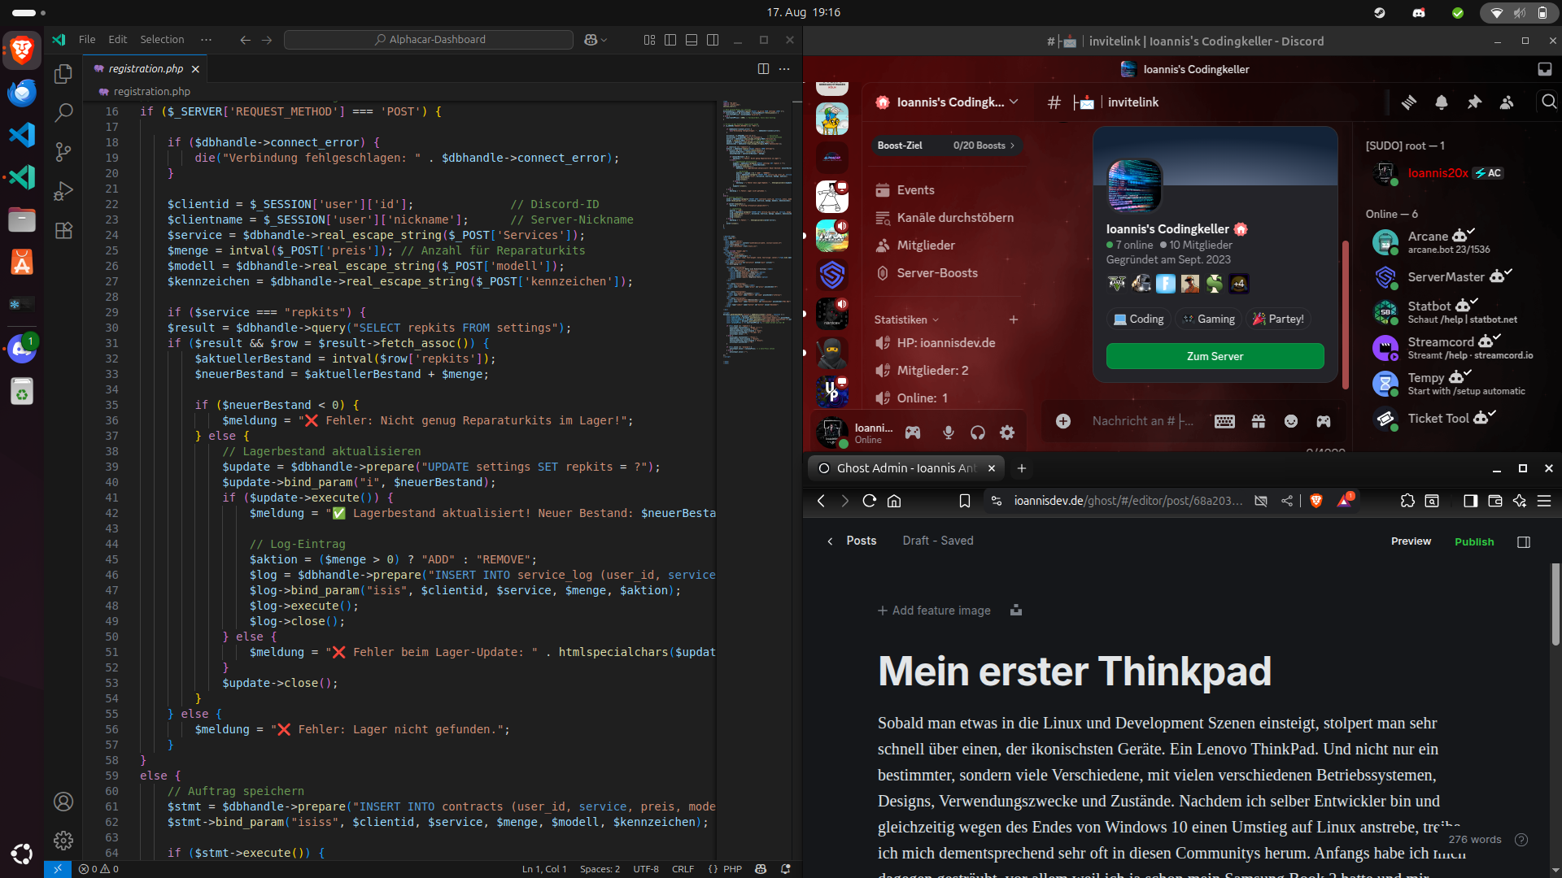1562x878 pixels.
Task: Open Discord user settings gear
Action: click(x=1007, y=432)
